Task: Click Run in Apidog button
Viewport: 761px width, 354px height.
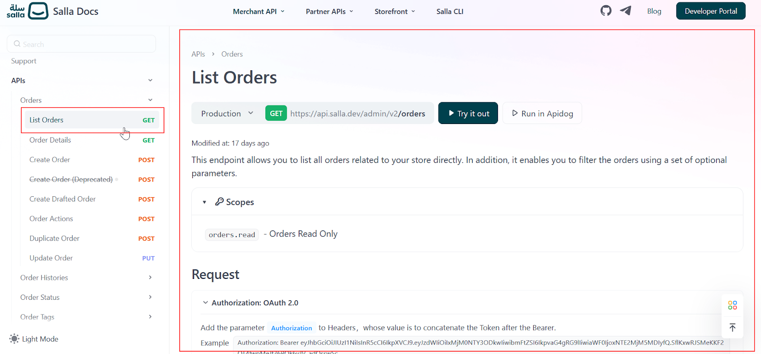Action: pos(542,113)
